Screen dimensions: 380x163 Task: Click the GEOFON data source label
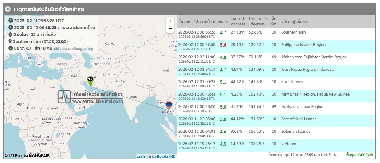359,155
